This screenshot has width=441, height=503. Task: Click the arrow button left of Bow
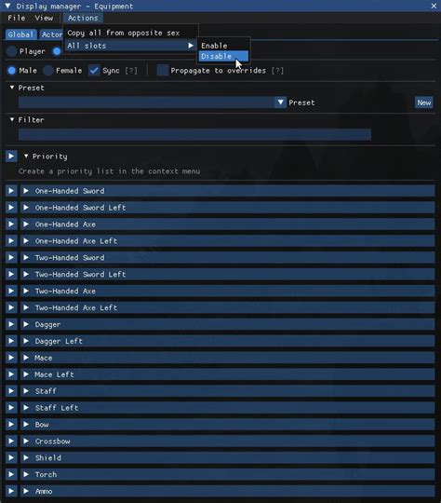coord(11,425)
